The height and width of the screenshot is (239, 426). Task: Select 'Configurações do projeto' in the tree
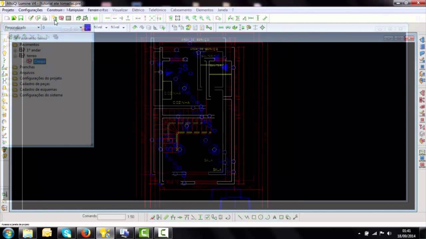[41, 78]
